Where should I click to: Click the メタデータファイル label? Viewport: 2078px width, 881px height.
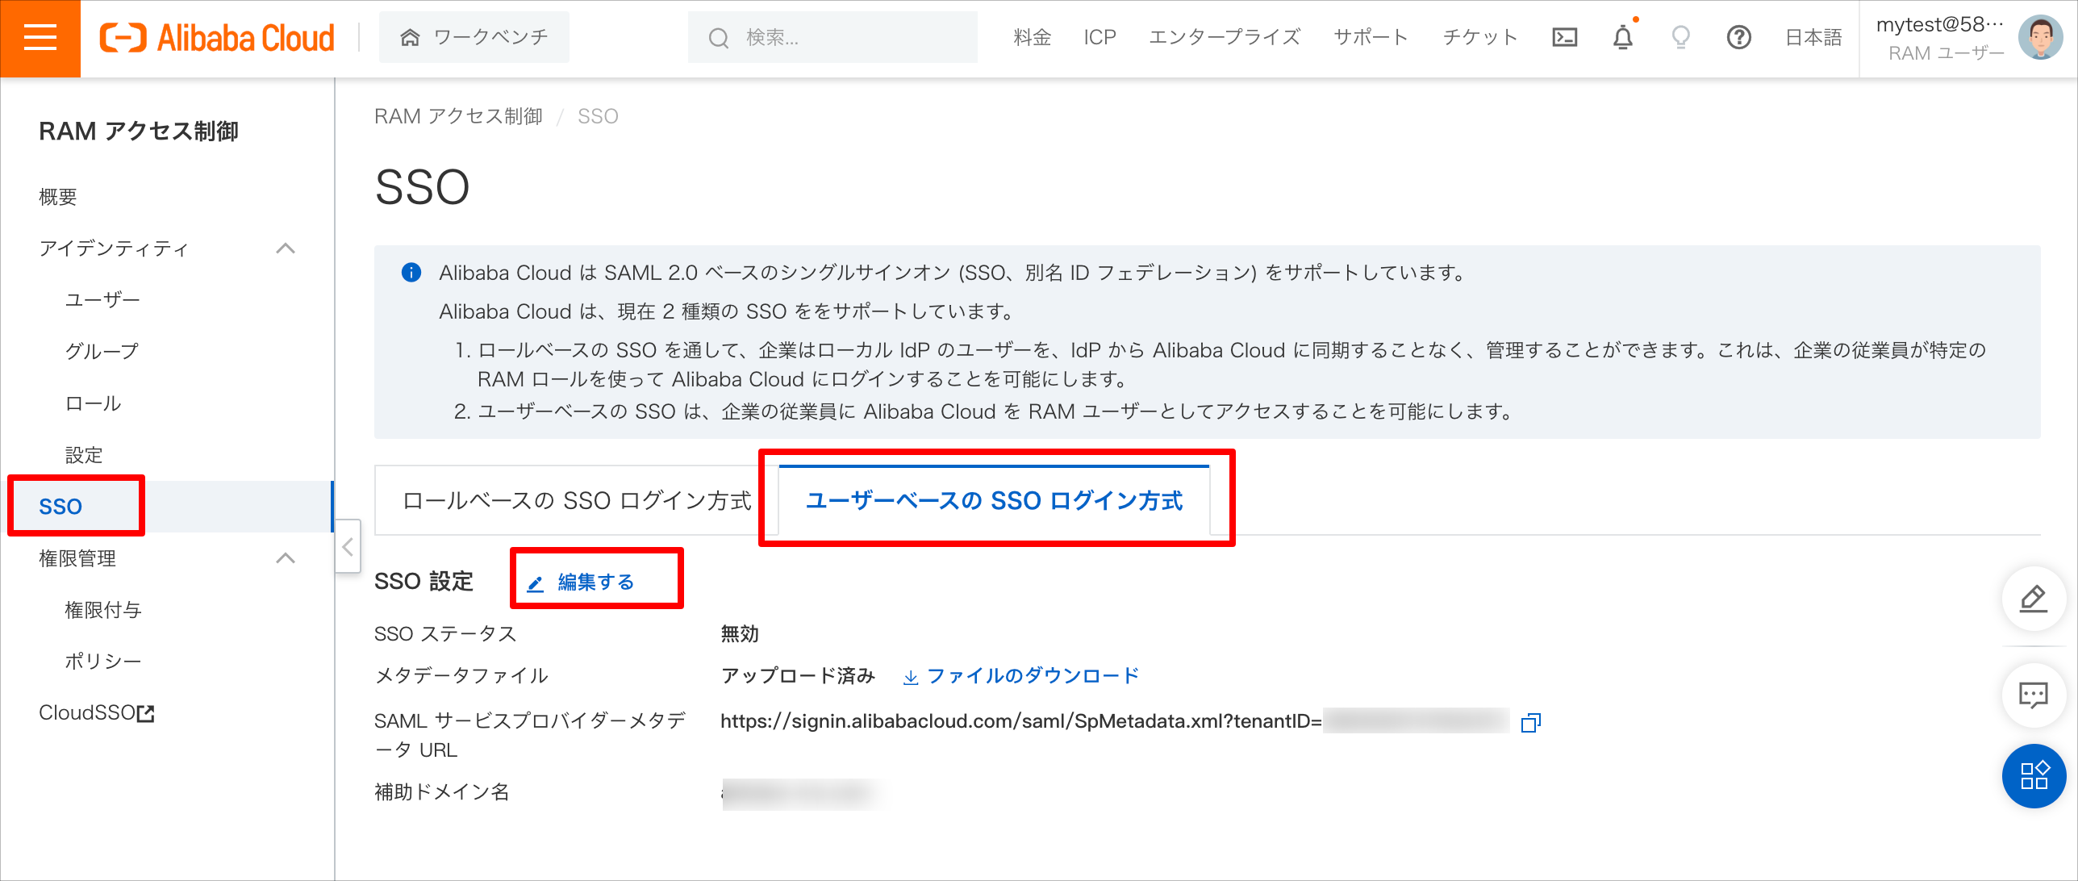click(x=461, y=675)
